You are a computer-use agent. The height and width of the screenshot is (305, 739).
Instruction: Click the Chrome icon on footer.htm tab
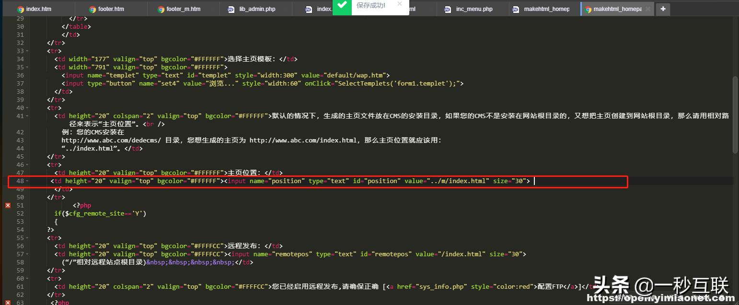(x=92, y=9)
